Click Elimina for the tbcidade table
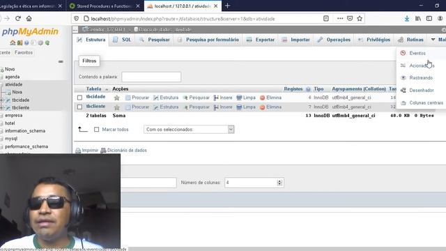The width and height of the screenshot is (446, 251). 271,98
